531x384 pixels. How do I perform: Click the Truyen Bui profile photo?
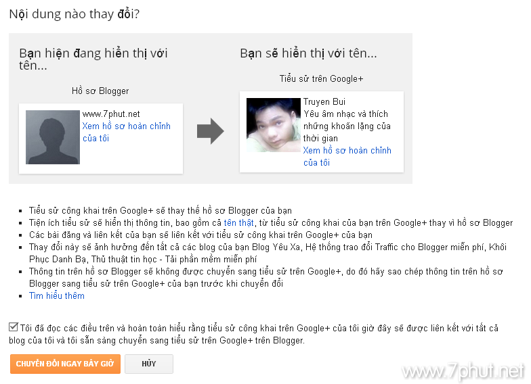click(274, 125)
